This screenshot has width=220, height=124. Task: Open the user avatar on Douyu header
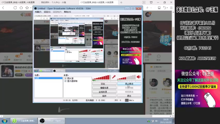point(148,15)
